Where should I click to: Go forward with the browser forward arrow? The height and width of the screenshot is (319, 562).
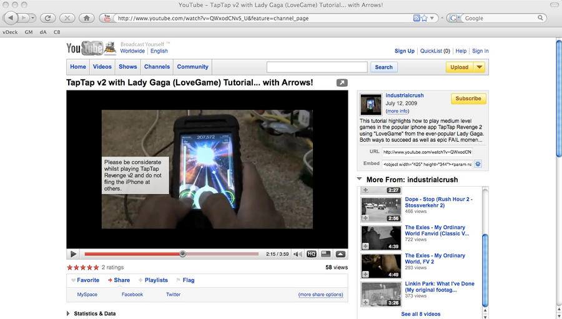pos(24,17)
